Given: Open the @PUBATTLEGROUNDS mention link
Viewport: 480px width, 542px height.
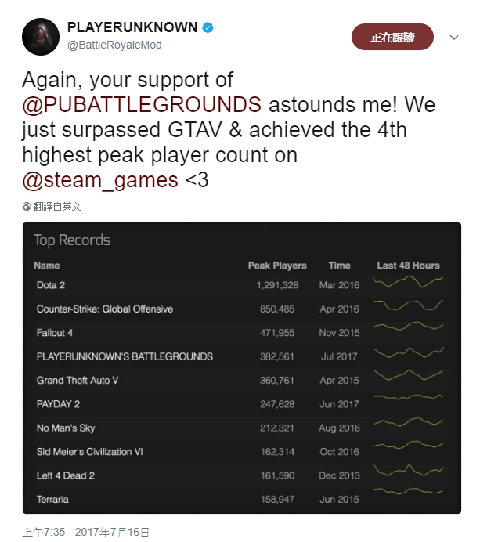Looking at the screenshot, I should click(142, 105).
